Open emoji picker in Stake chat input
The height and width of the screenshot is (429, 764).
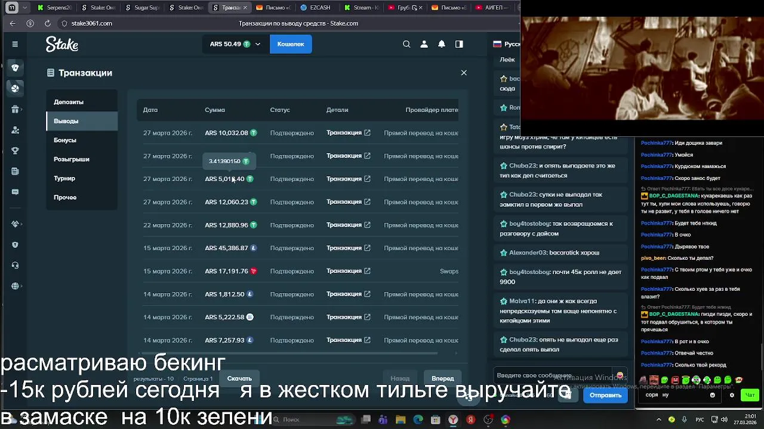(620, 375)
